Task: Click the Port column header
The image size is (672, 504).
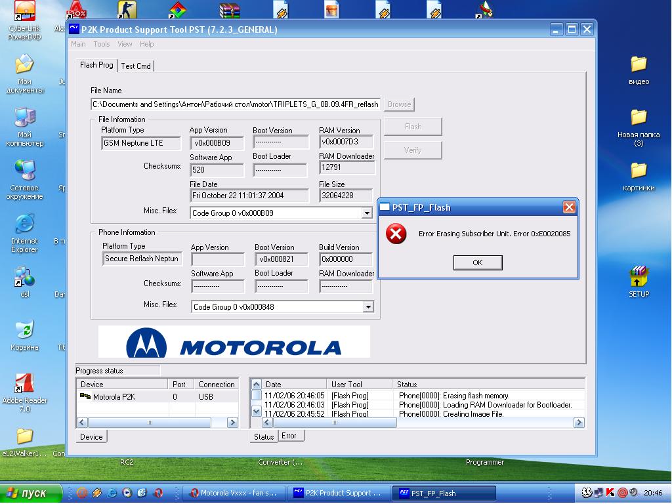Action: (x=181, y=384)
